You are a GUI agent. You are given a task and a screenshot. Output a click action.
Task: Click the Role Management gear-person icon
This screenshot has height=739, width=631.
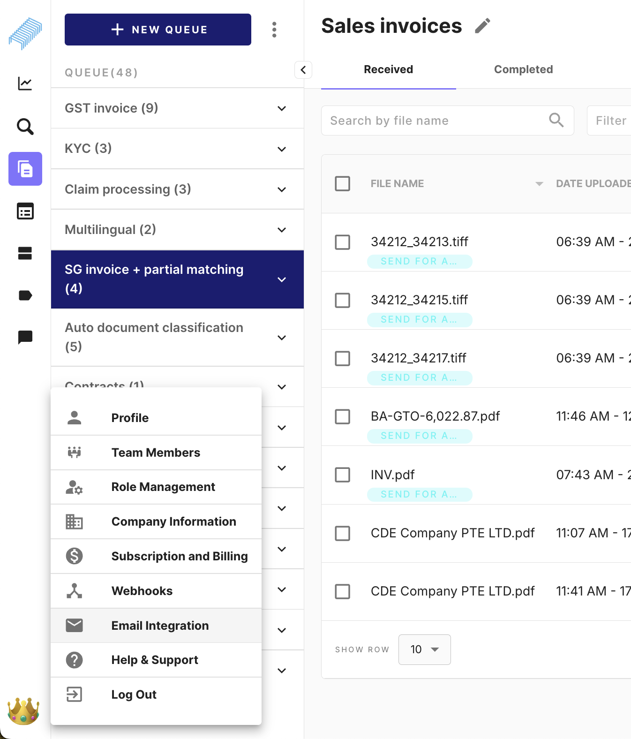74,487
